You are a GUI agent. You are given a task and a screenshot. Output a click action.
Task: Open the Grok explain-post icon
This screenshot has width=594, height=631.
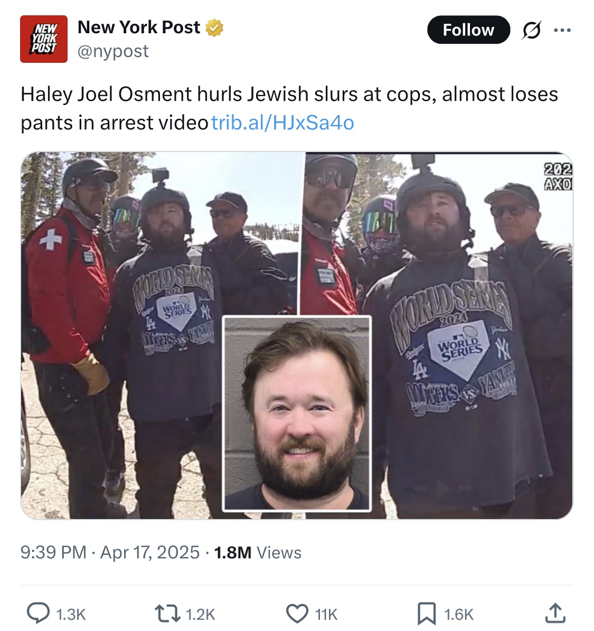(531, 30)
